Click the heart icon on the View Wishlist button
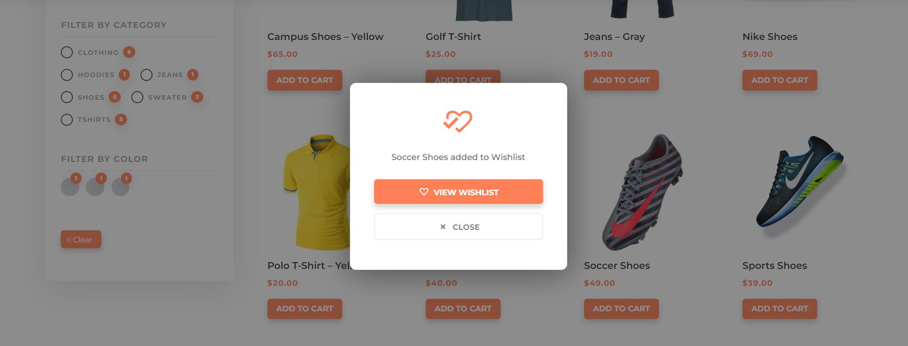The width and height of the screenshot is (908, 346). (x=424, y=191)
